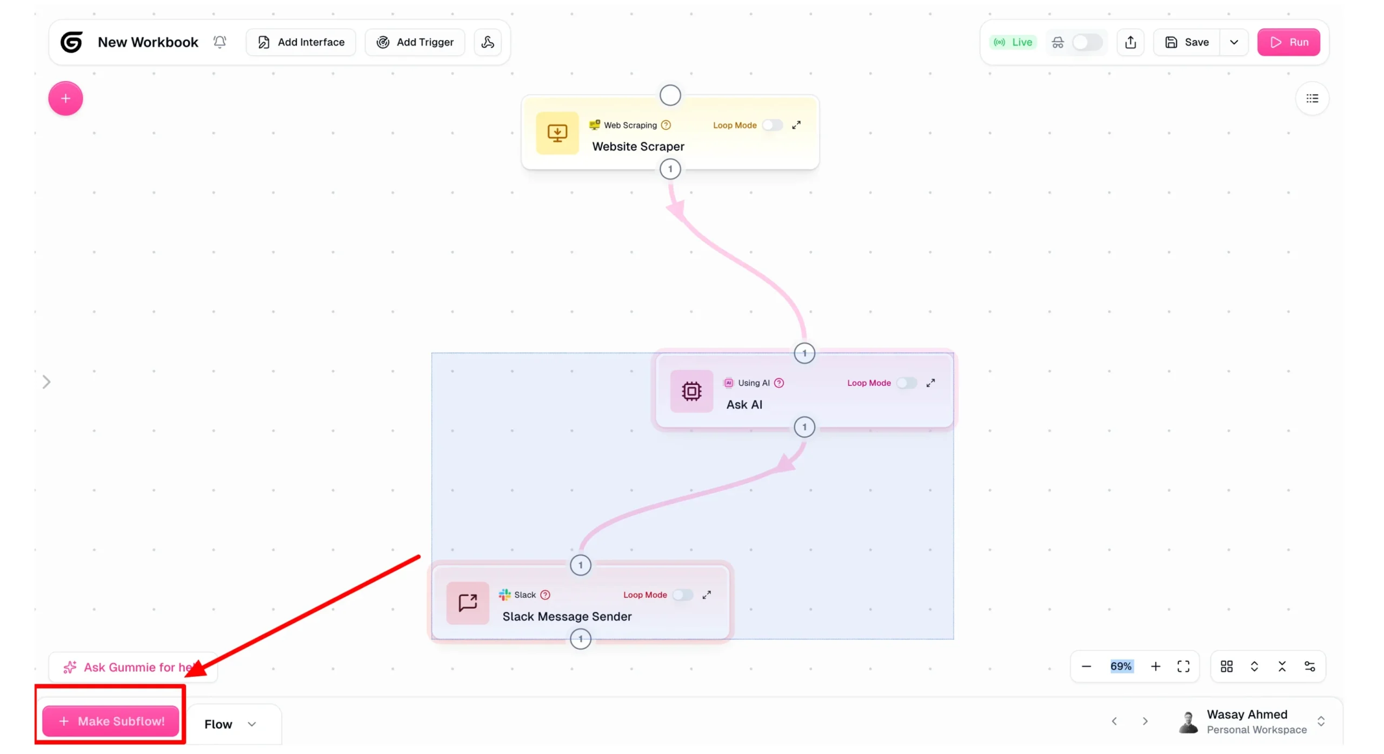Open the canvas settings sliders icon
The width and height of the screenshot is (1384, 754).
point(1310,666)
